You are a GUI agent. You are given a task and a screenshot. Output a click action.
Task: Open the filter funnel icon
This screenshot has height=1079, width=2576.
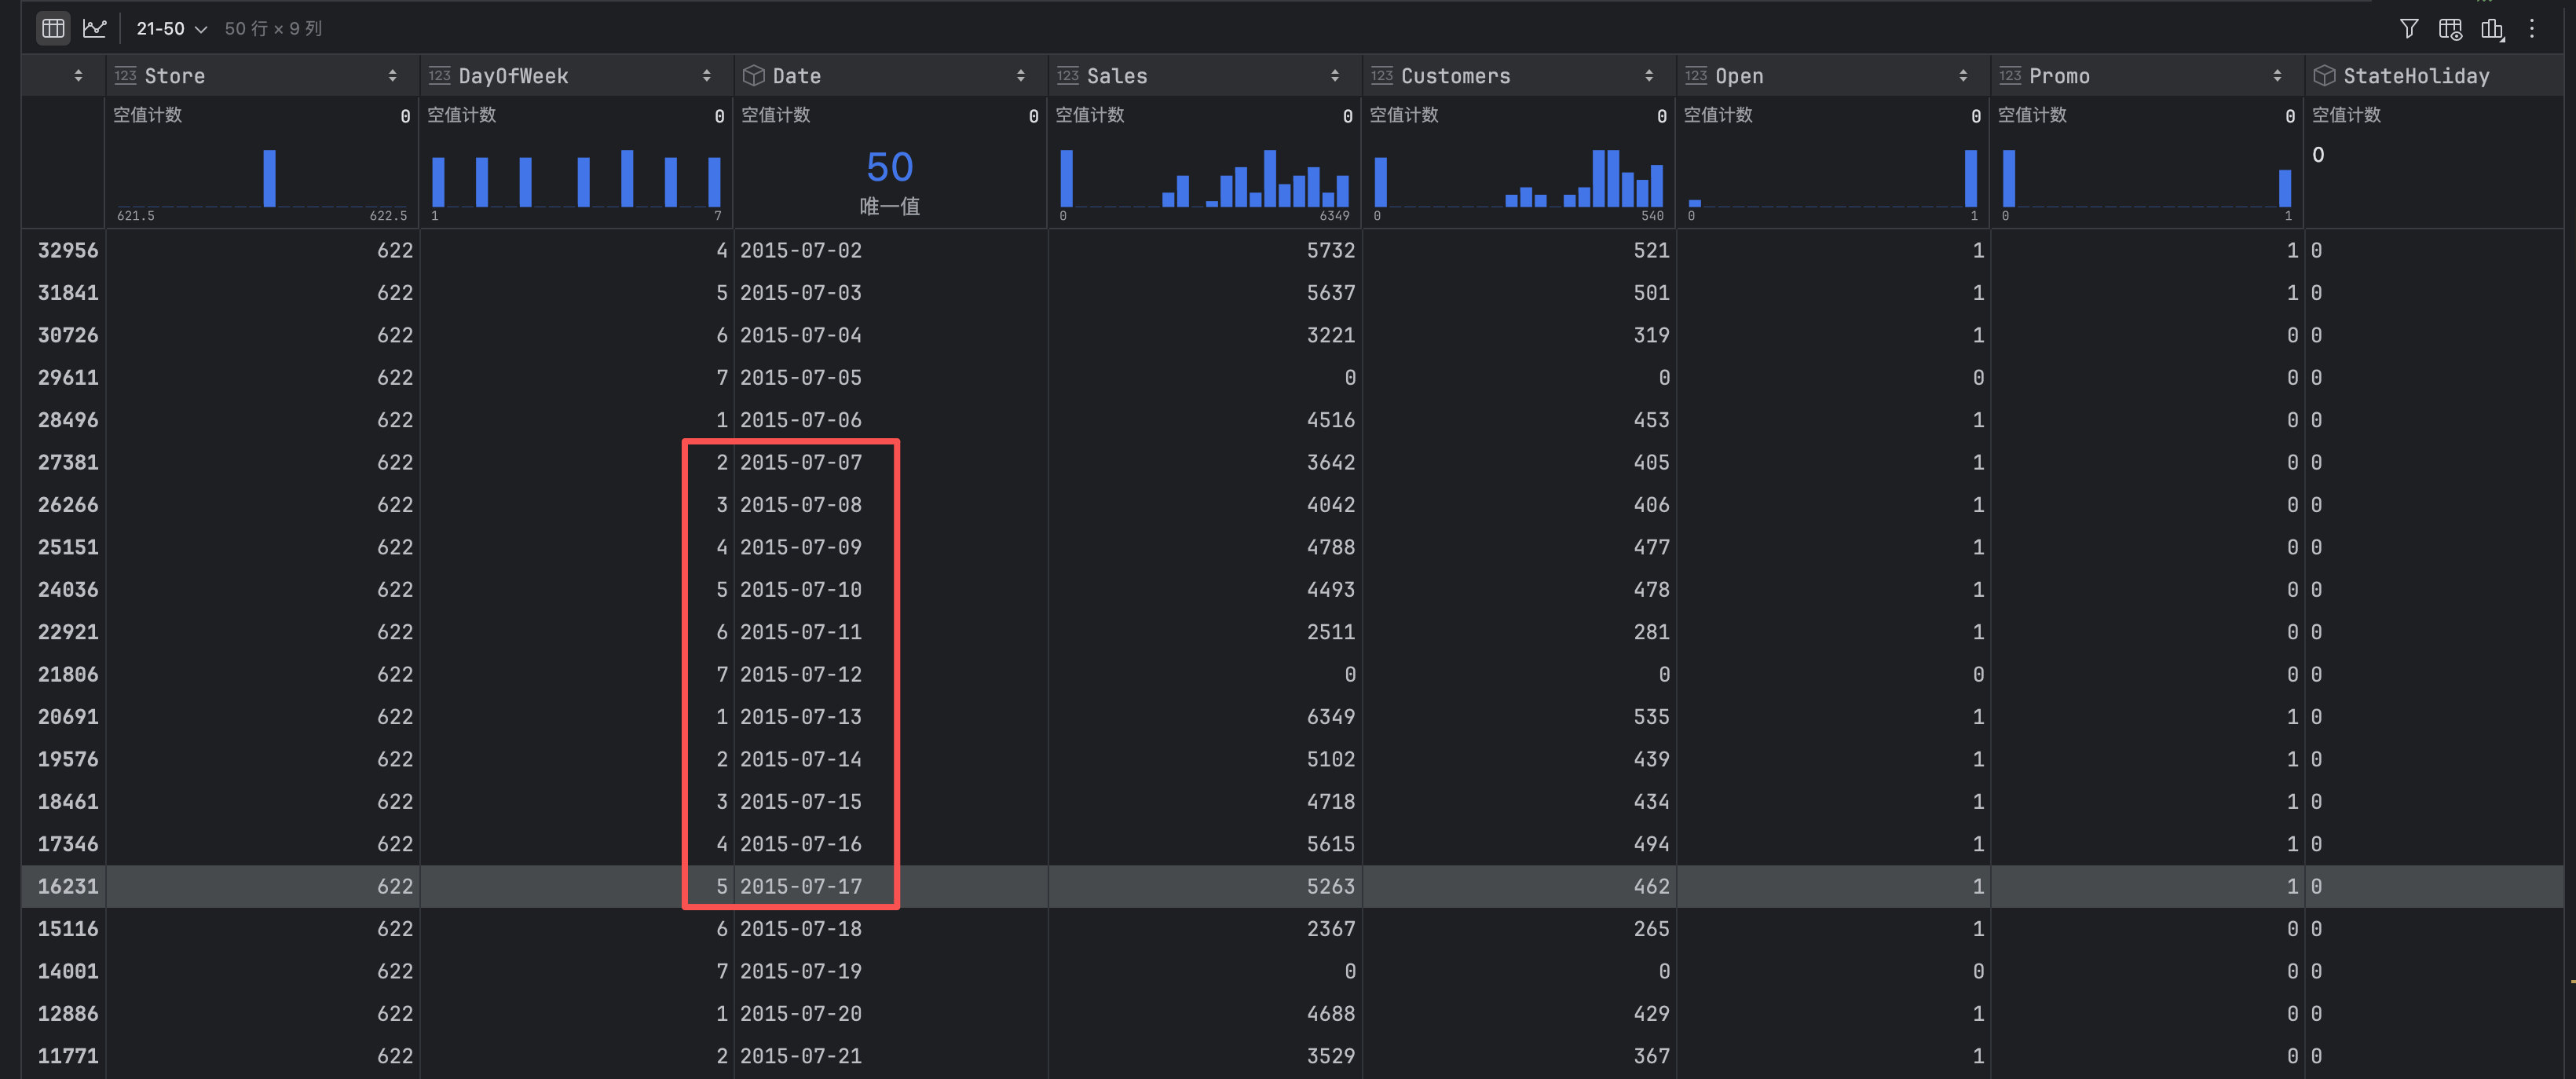coord(2408,28)
